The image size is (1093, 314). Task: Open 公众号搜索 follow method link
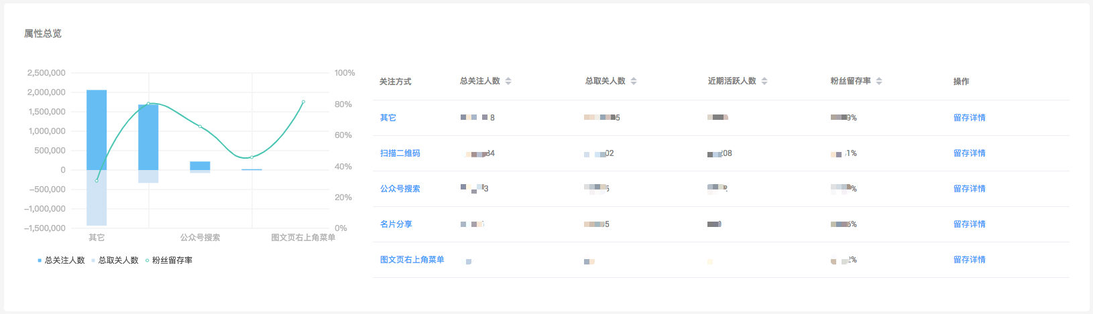pyautogui.click(x=400, y=189)
